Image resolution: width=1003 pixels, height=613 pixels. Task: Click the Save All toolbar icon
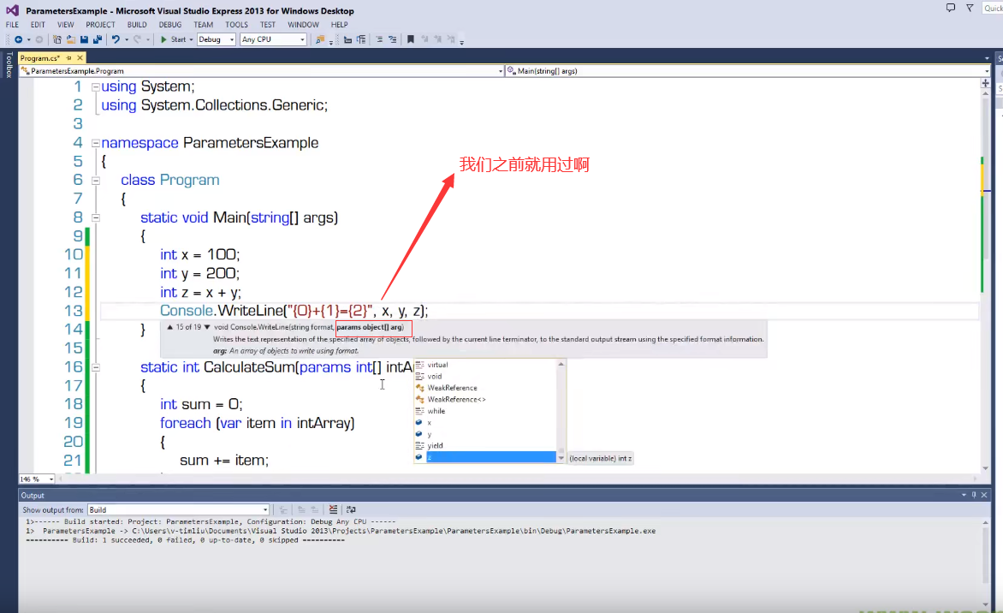pos(98,39)
